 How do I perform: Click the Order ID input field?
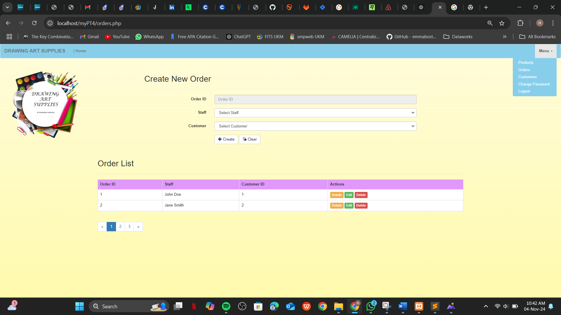(315, 99)
